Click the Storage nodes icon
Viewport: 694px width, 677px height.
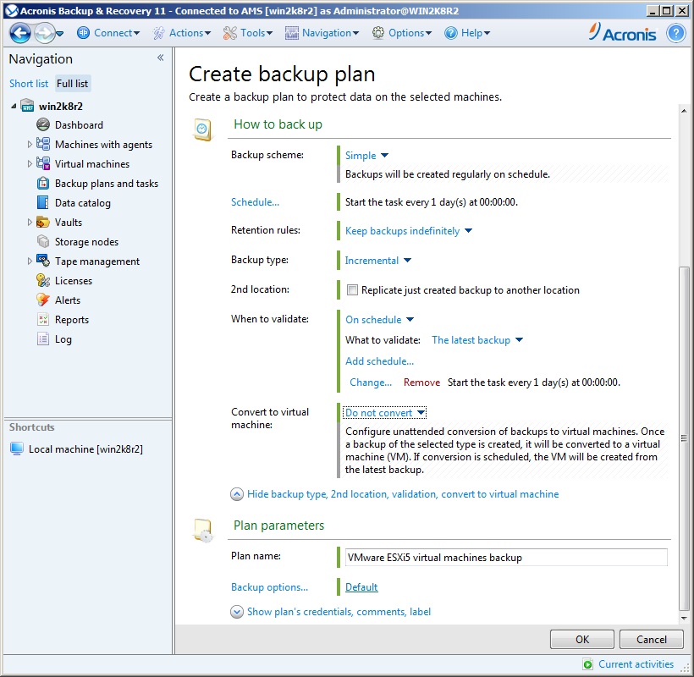(x=43, y=241)
